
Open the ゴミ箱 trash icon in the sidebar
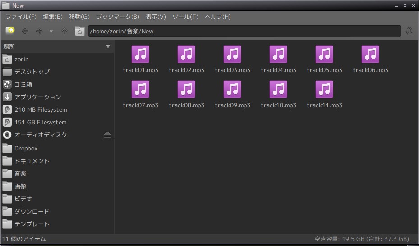(x=7, y=84)
